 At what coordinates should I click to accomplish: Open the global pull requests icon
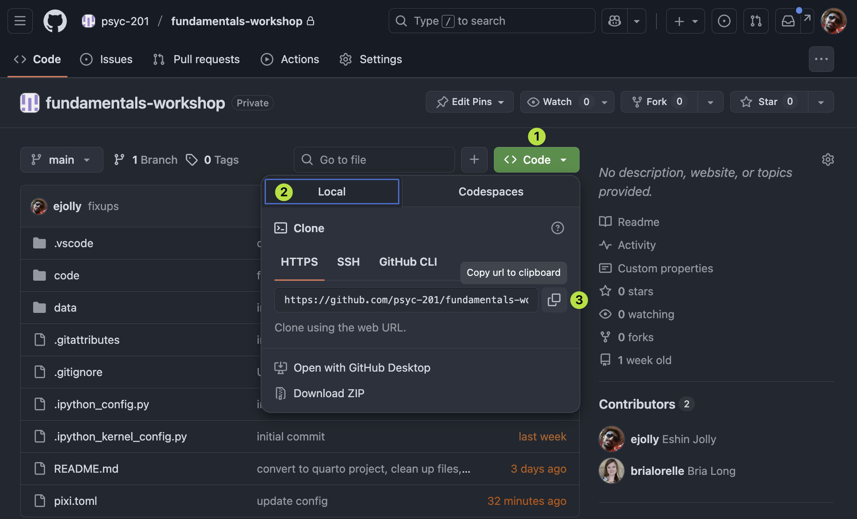click(x=756, y=21)
